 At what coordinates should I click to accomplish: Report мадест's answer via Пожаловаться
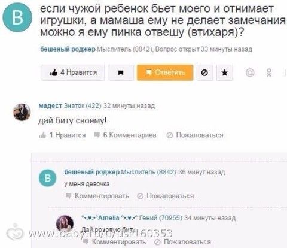click(195, 135)
